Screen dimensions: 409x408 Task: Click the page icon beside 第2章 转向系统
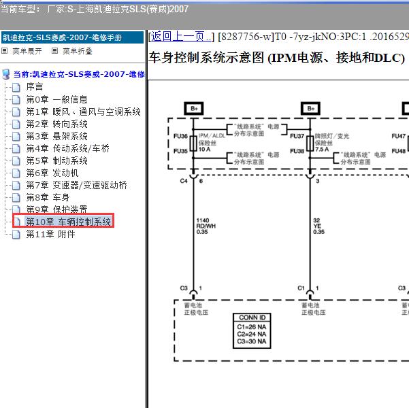(x=16, y=124)
